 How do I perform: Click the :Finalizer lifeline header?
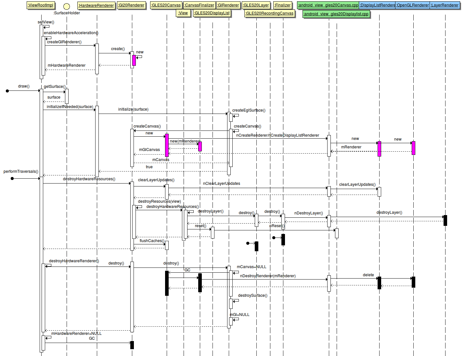click(283, 5)
